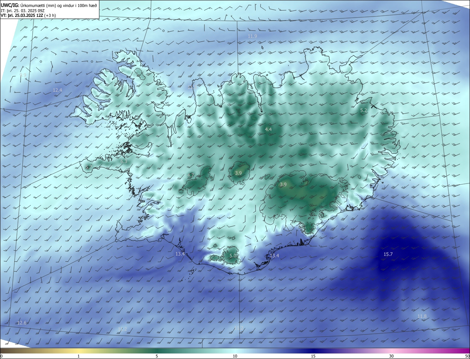Click the color scale tick labeled 10
This screenshot has width=470, height=359.
tap(235, 356)
